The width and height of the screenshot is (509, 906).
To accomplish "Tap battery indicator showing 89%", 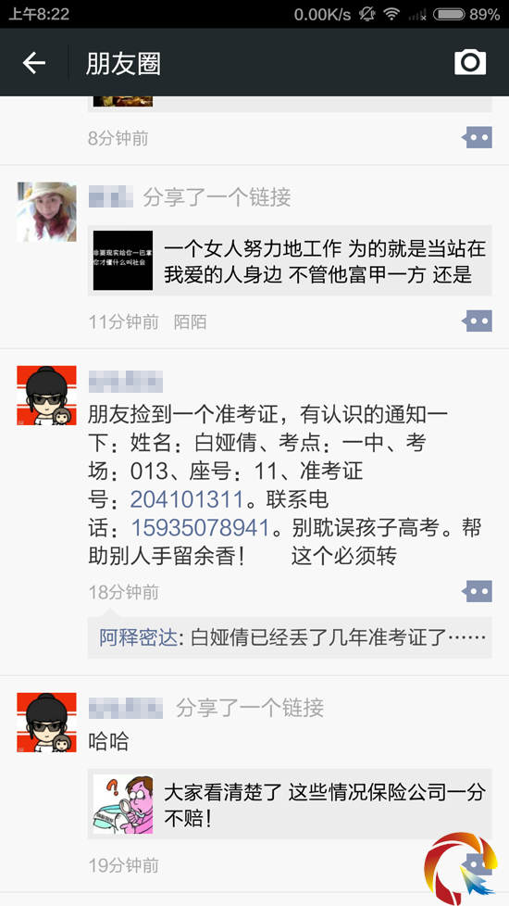I will coord(466,15).
